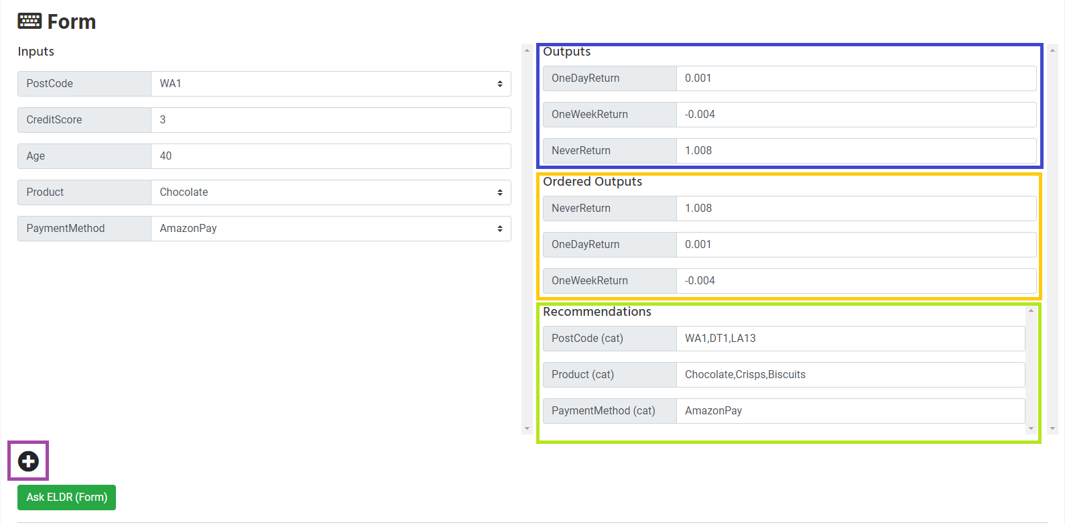
Task: Open the PaymentMethod dropdown showing AmazonPay
Action: [331, 229]
